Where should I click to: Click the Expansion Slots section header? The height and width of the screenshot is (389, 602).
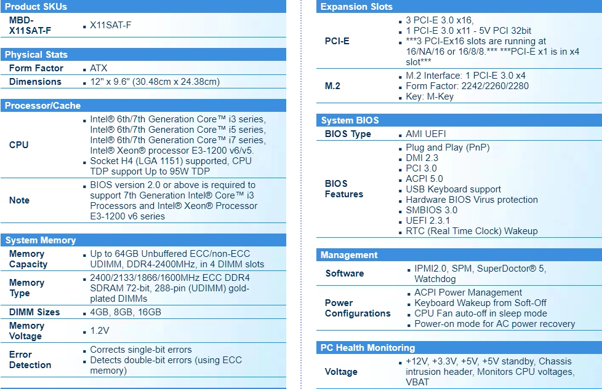[356, 7]
